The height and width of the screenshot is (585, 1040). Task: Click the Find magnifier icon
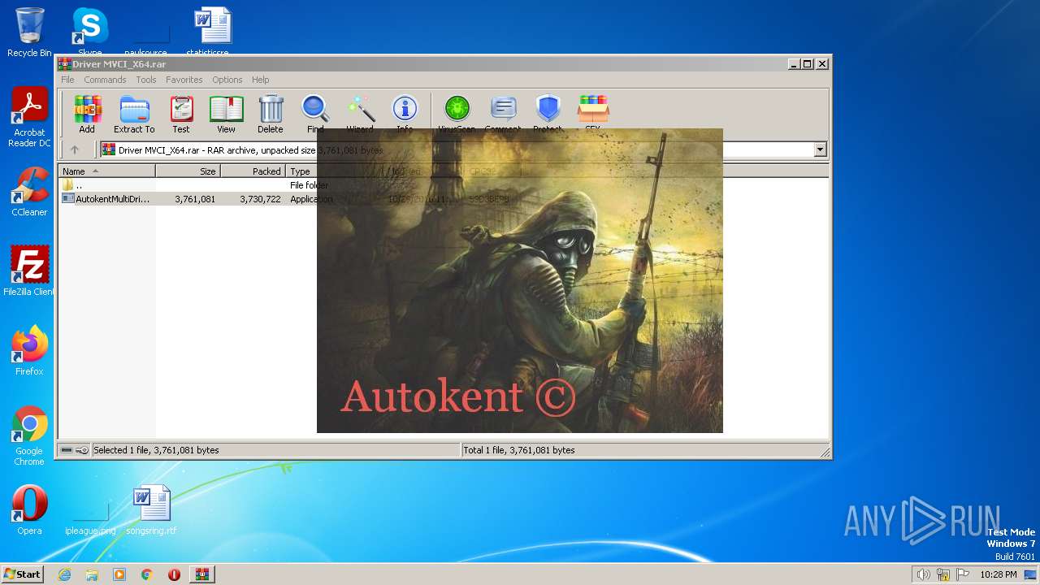pyautogui.click(x=315, y=114)
